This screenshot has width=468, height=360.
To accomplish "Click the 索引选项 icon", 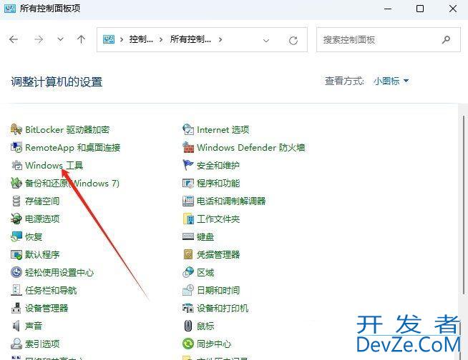I will [16, 344].
